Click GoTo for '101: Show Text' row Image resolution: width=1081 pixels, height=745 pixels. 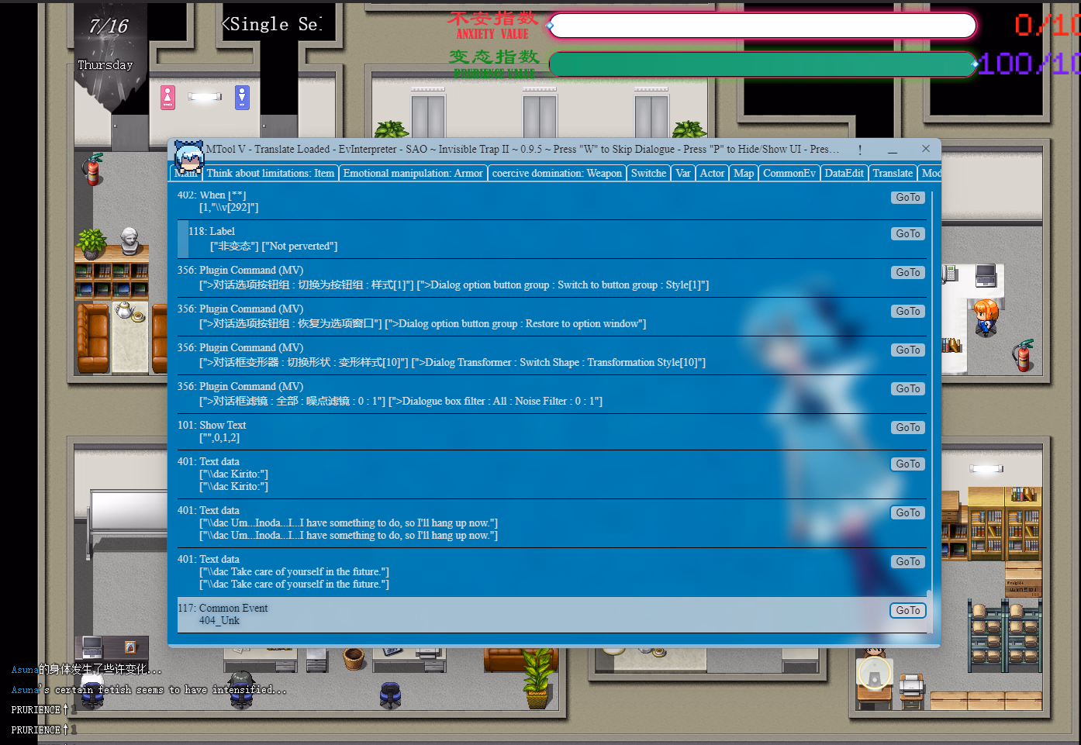[x=908, y=428]
